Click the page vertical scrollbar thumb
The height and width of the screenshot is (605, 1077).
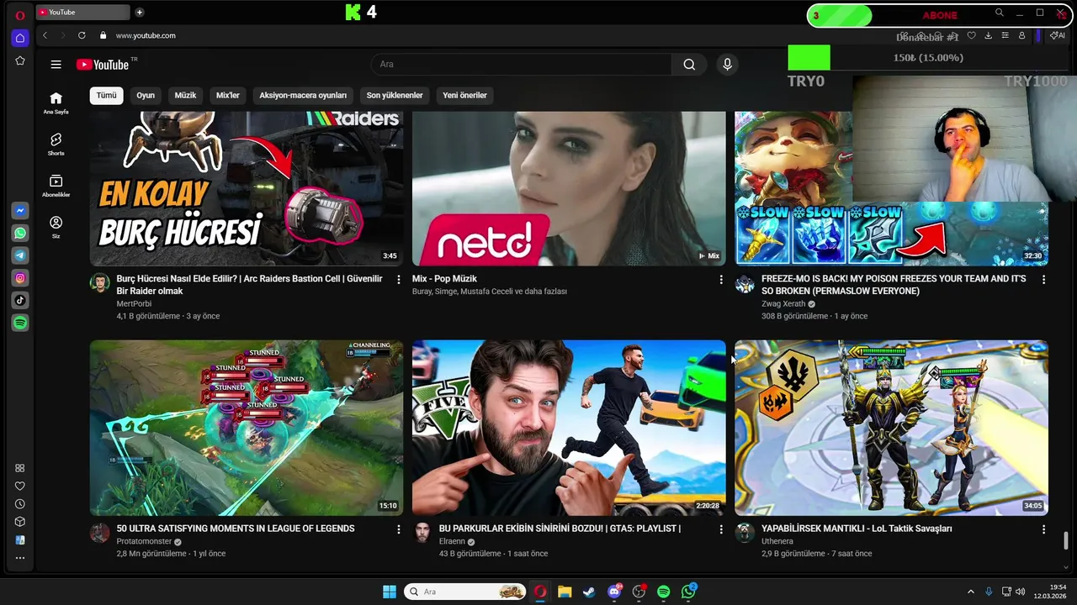pyautogui.click(x=1067, y=540)
